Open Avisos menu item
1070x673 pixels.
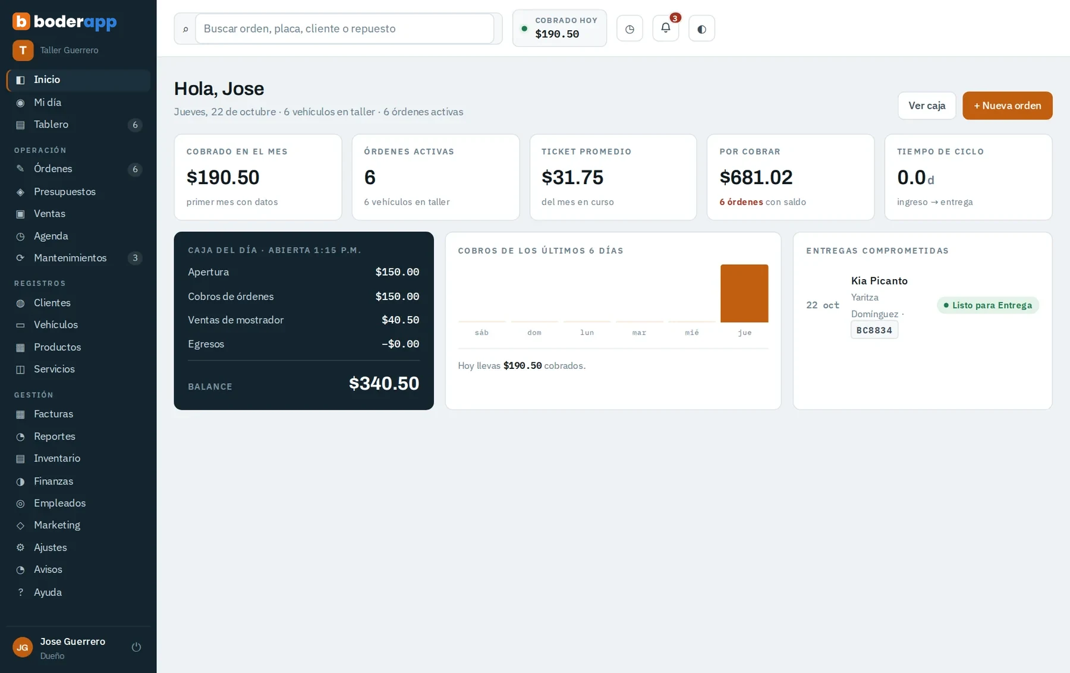tap(78, 570)
